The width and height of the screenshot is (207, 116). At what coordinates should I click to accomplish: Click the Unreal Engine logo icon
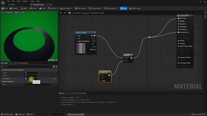(3, 3)
